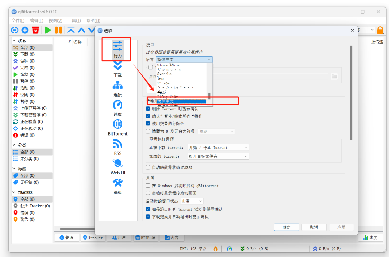The image size is (389, 257).
Task: Open the 完成的 torrent action dropdown
Action: coord(218,156)
